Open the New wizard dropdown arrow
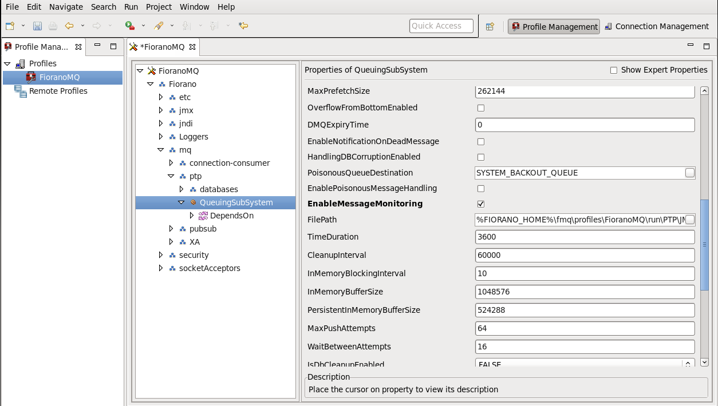Viewport: 718px width, 406px height. [x=23, y=26]
